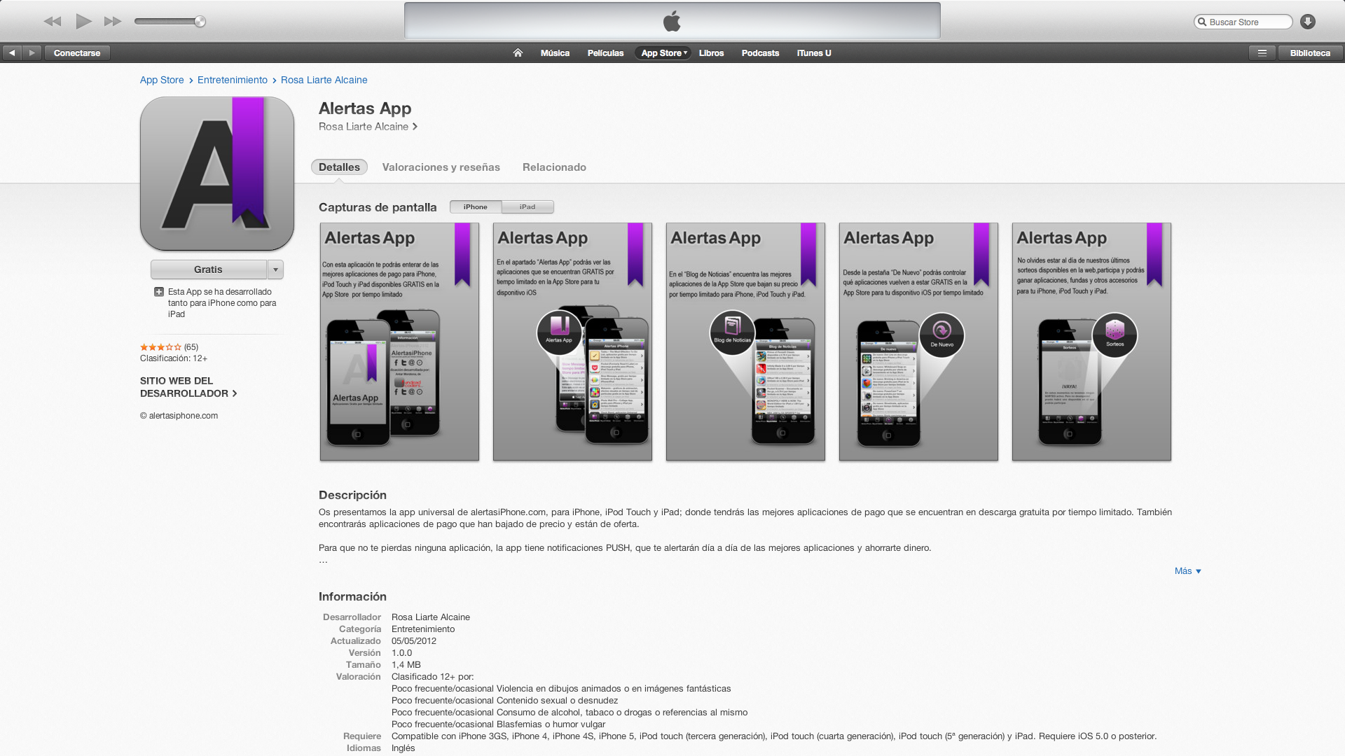Image resolution: width=1345 pixels, height=756 pixels.
Task: Click the size value 1,4 MB
Action: (x=406, y=665)
